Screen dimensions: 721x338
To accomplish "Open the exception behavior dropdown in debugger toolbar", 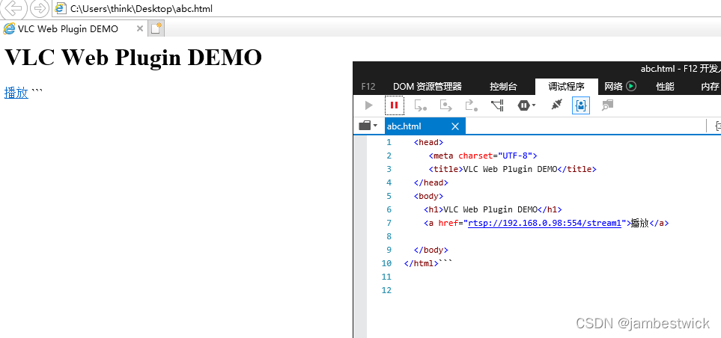I will 526,105.
